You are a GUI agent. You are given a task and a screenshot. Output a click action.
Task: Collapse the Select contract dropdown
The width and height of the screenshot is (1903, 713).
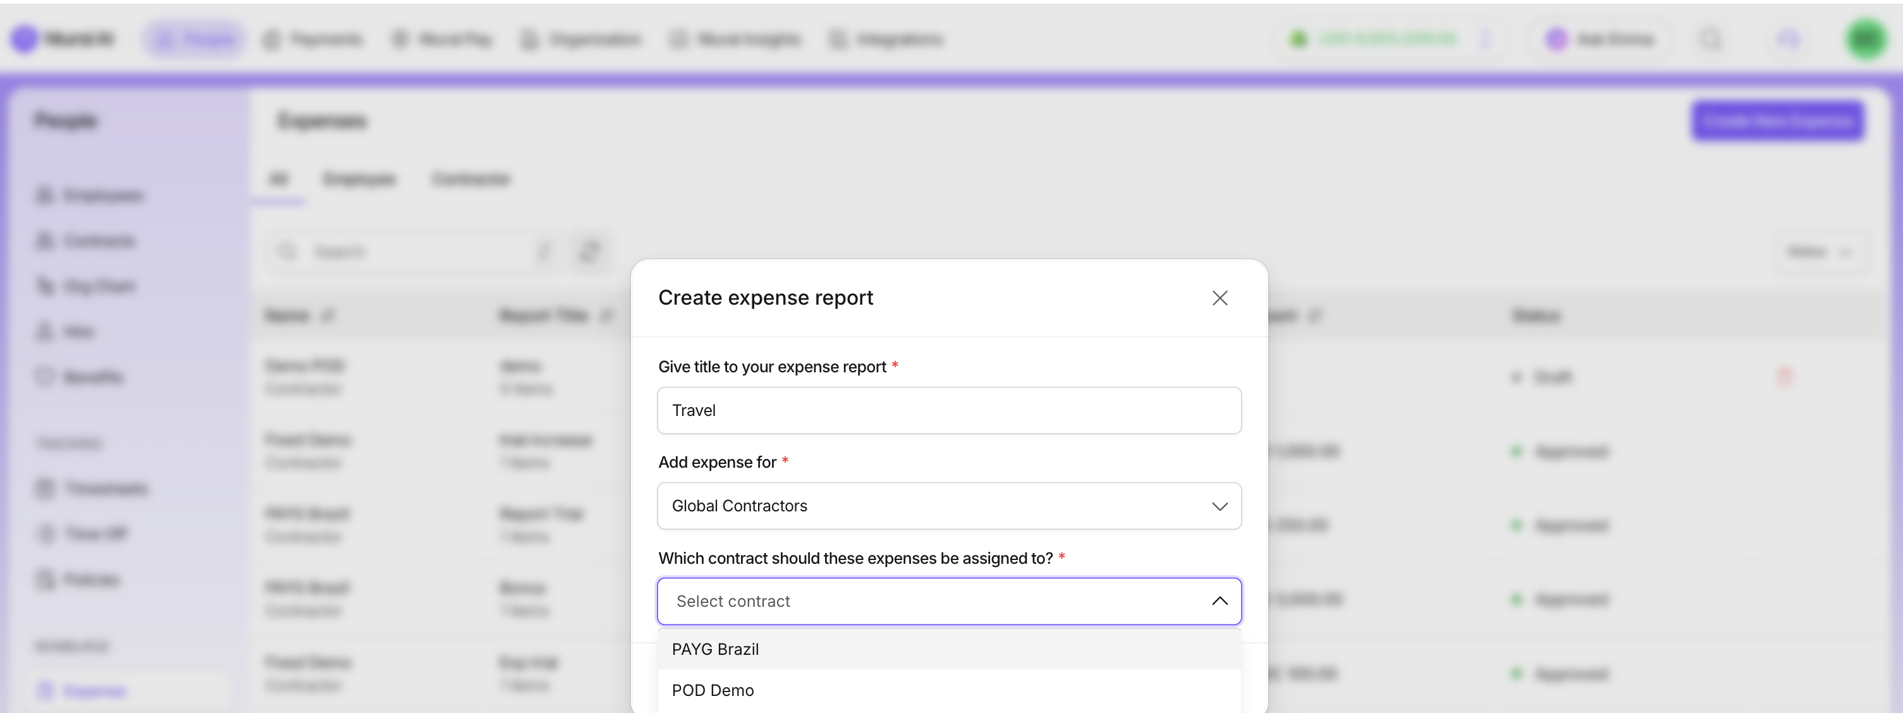click(x=1219, y=601)
